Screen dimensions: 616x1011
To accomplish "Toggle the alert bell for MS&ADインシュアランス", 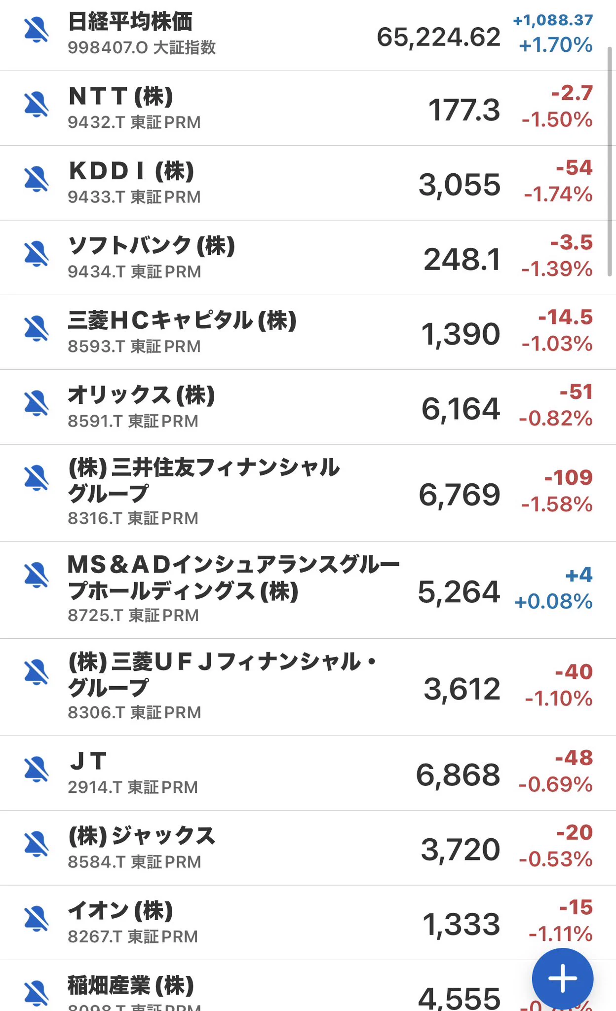I will tap(37, 575).
